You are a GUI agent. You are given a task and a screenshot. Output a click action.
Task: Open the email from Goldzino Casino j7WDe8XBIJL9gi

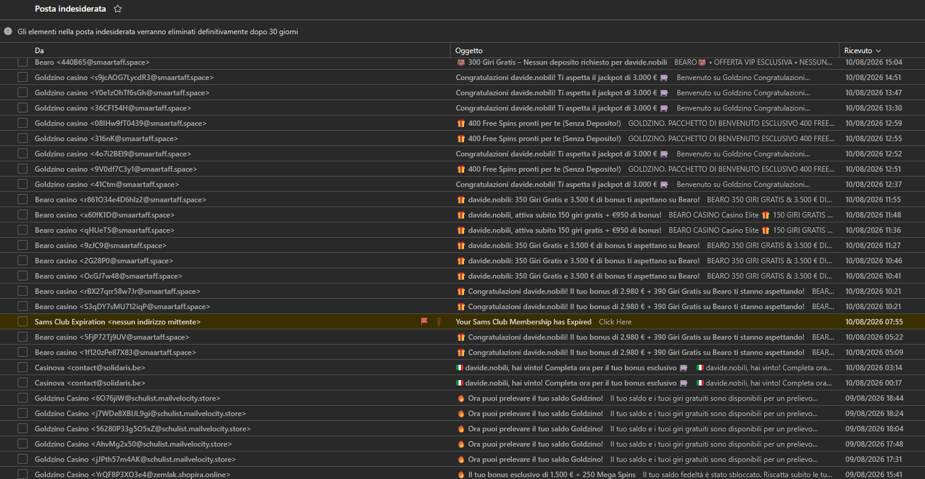pyautogui.click(x=462, y=413)
